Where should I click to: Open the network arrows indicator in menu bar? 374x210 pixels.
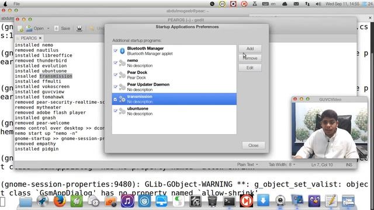coord(307,4)
